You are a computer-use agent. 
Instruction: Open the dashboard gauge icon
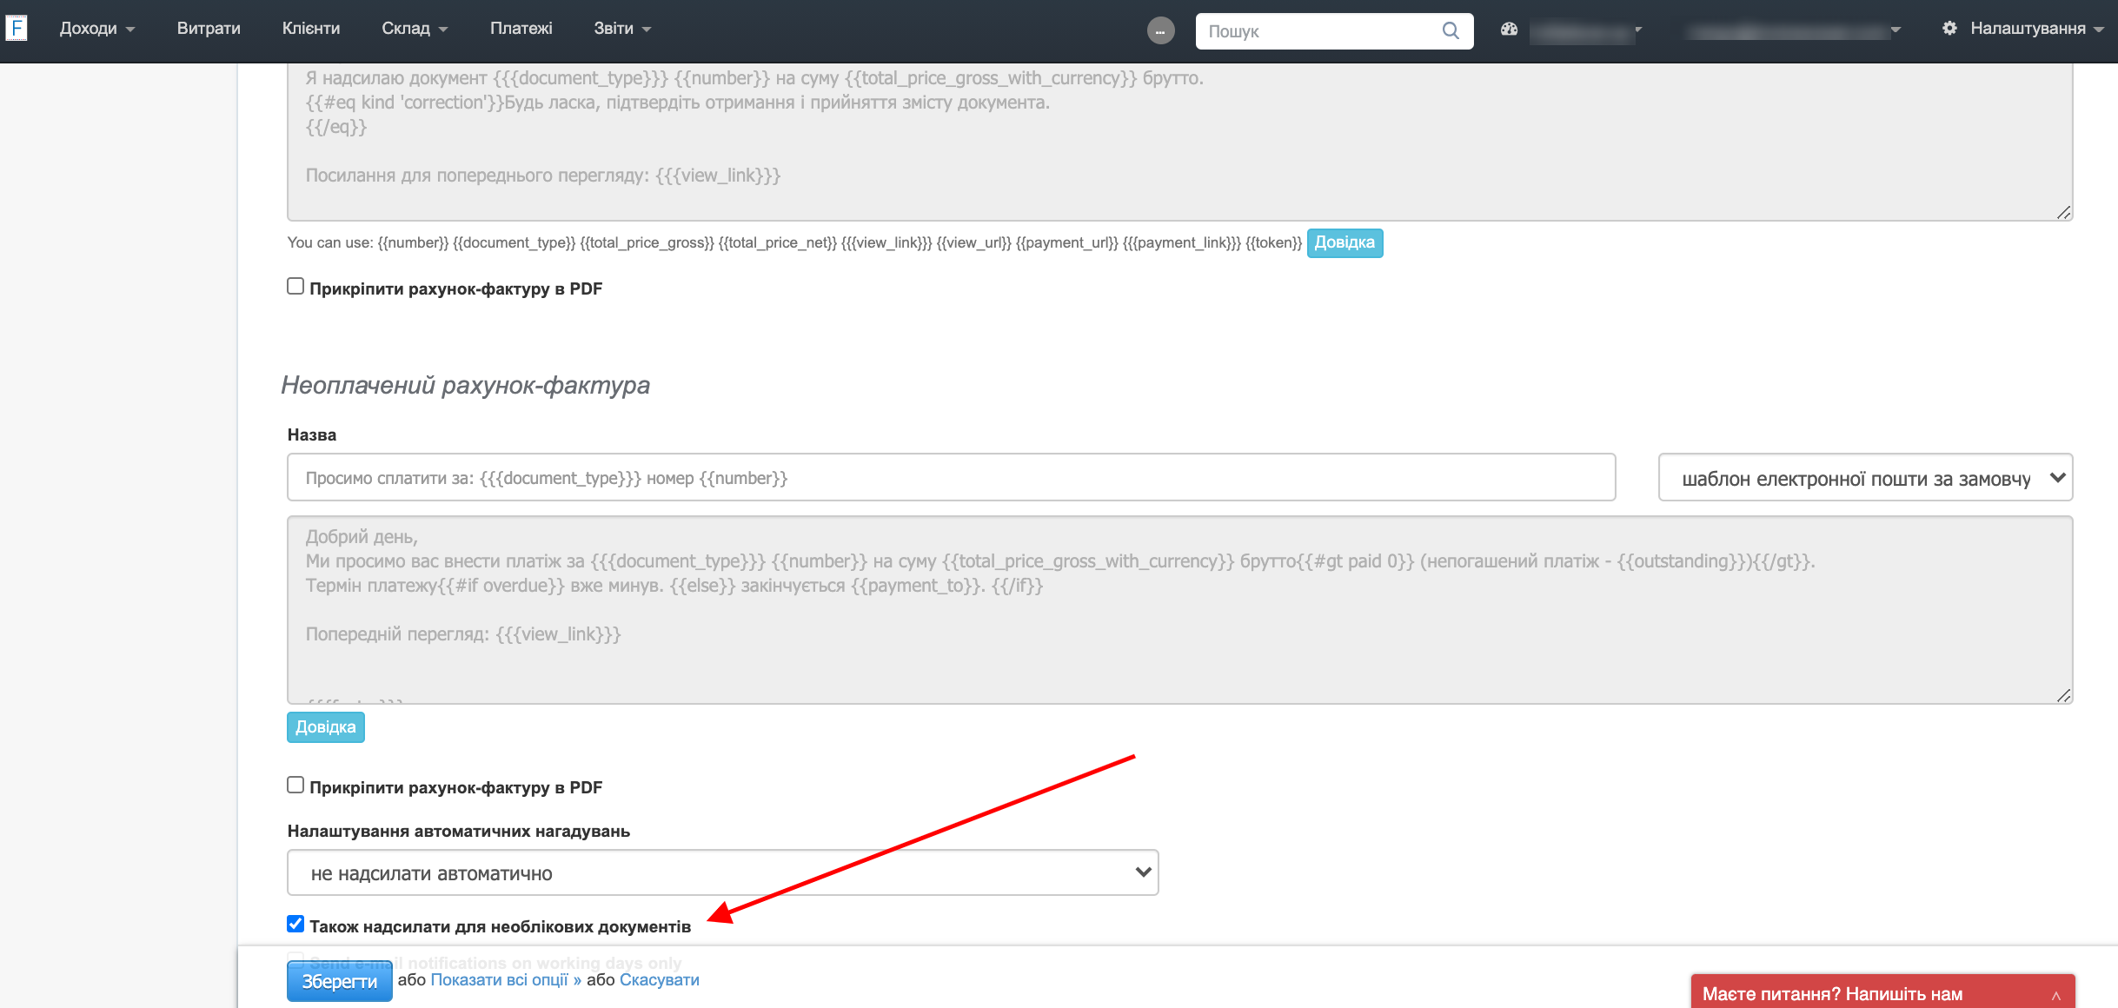tap(1509, 29)
